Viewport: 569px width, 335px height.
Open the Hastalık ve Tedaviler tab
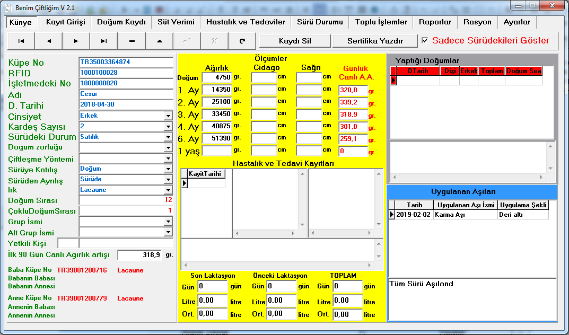pyautogui.click(x=246, y=22)
